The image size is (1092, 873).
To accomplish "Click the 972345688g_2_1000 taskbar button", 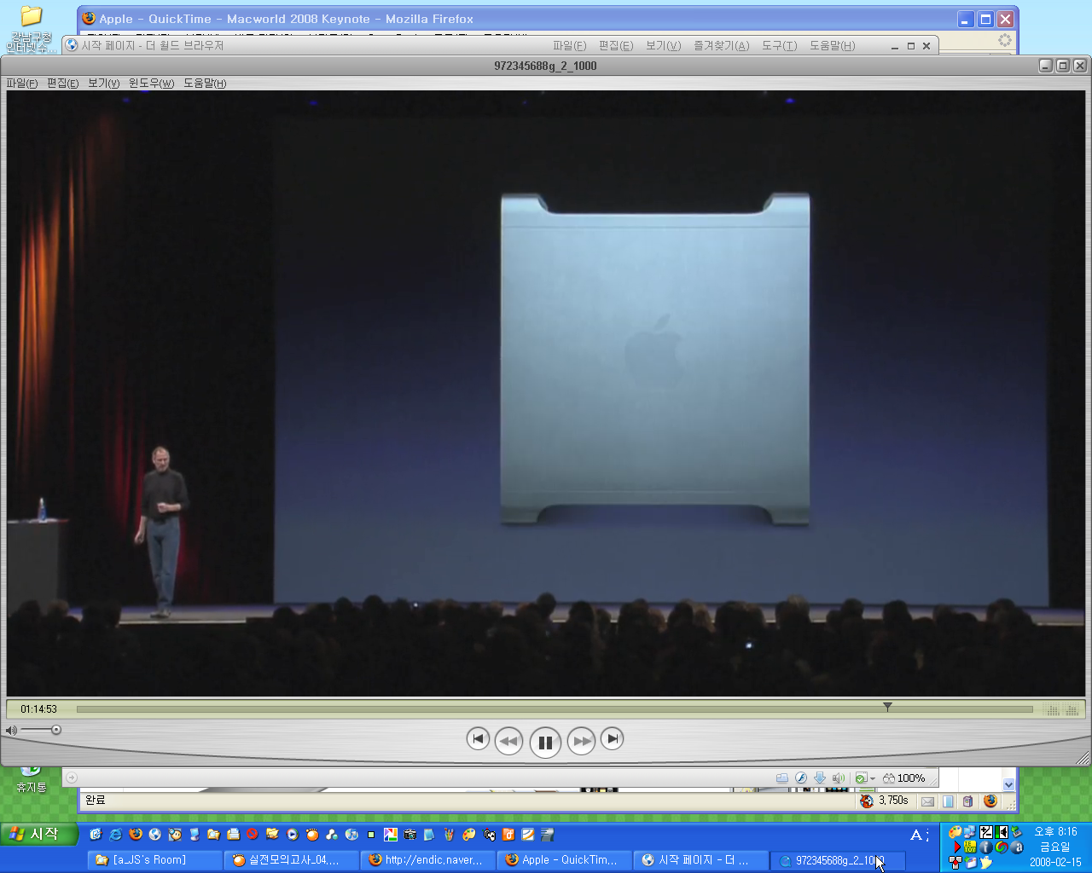I will pyautogui.click(x=837, y=860).
